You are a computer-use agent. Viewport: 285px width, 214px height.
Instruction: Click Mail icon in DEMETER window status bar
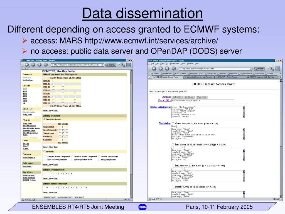pos(26,200)
